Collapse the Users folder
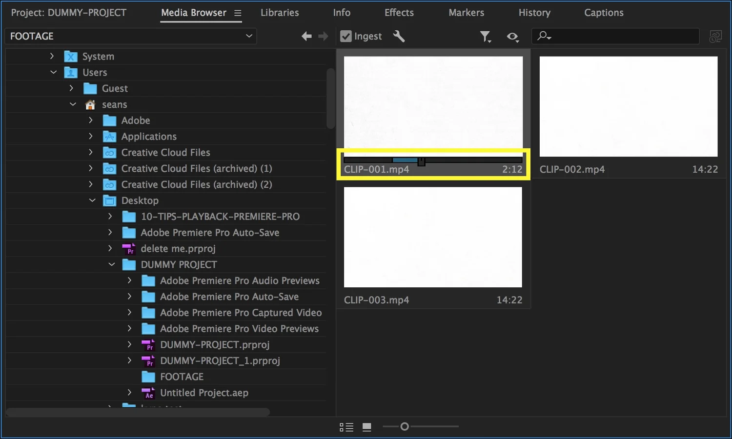The height and width of the screenshot is (439, 732). 53,72
